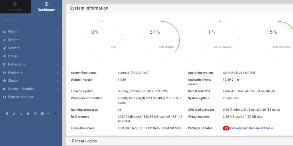The image size is (293, 146).
Task: Focus the sidebar Search field
Action: (x=28, y=20)
